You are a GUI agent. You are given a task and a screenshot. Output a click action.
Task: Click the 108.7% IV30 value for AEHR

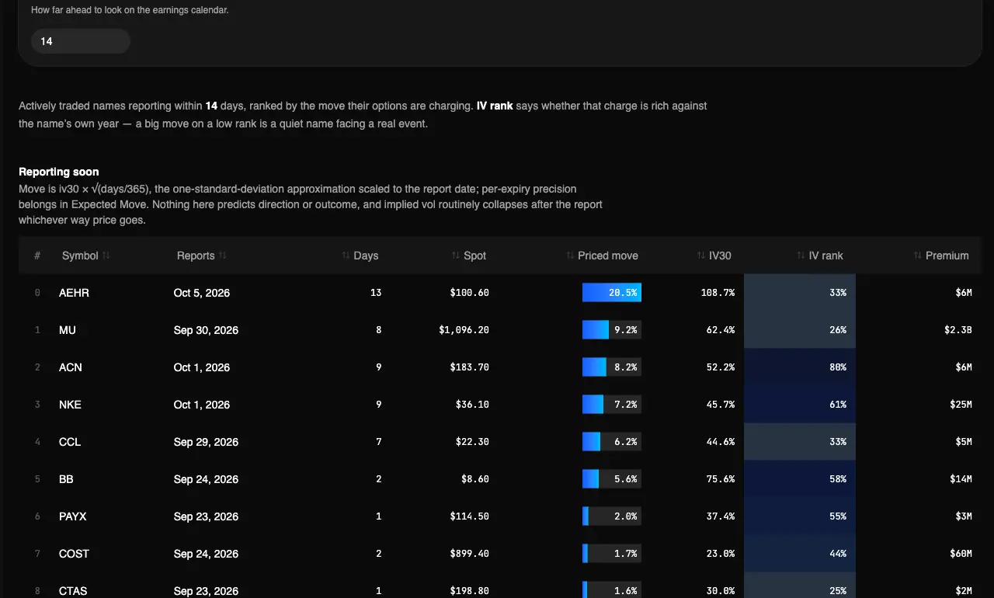[x=718, y=293]
